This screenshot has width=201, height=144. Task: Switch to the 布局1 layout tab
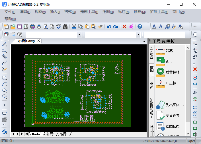tap(50, 134)
